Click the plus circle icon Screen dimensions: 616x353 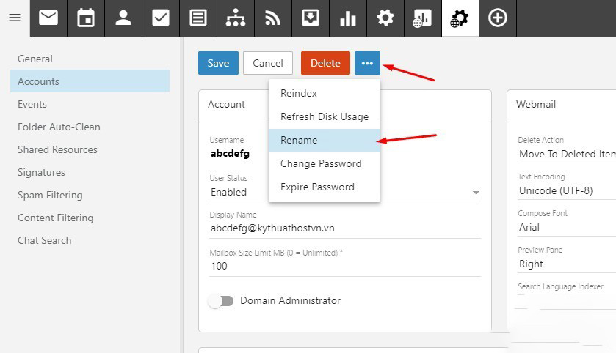coord(498,18)
